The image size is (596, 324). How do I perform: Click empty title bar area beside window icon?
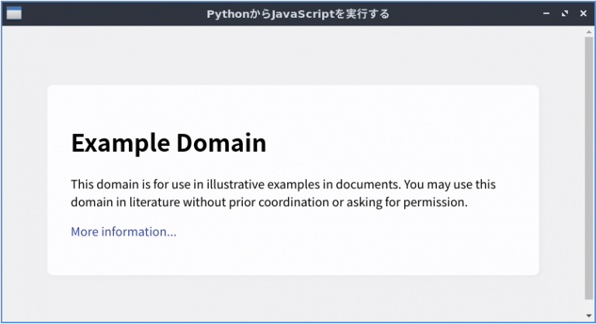[x=110, y=14]
